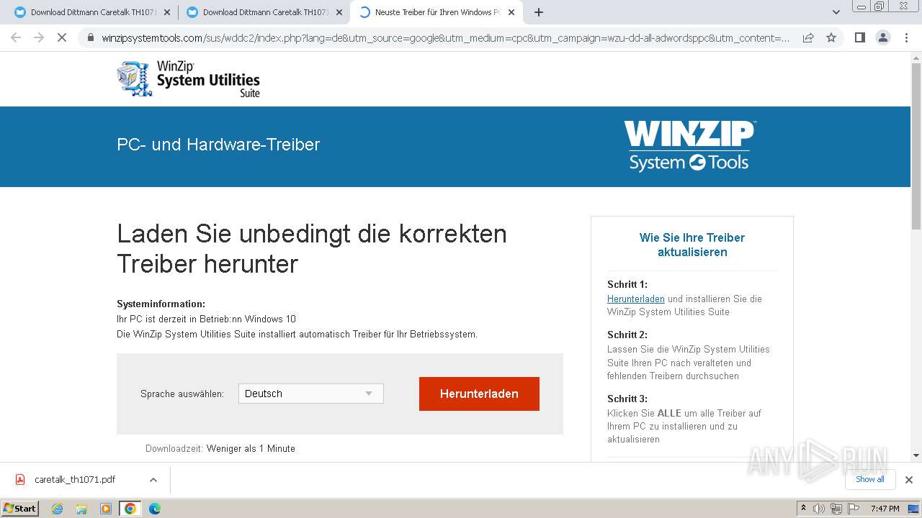Close the first Dittmann Caretalk tab
The height and width of the screenshot is (518, 922).
pos(167,12)
